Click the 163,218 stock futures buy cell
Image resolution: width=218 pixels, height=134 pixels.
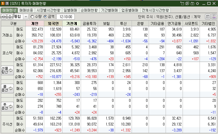click(55, 124)
